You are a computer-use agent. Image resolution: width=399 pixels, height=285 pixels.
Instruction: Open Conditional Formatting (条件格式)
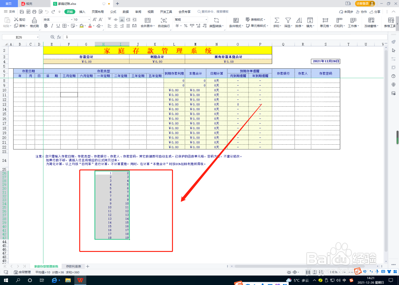[x=236, y=22]
